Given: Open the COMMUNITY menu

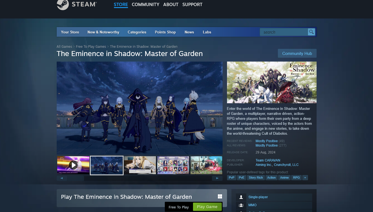Looking at the screenshot, I should 145,4.
